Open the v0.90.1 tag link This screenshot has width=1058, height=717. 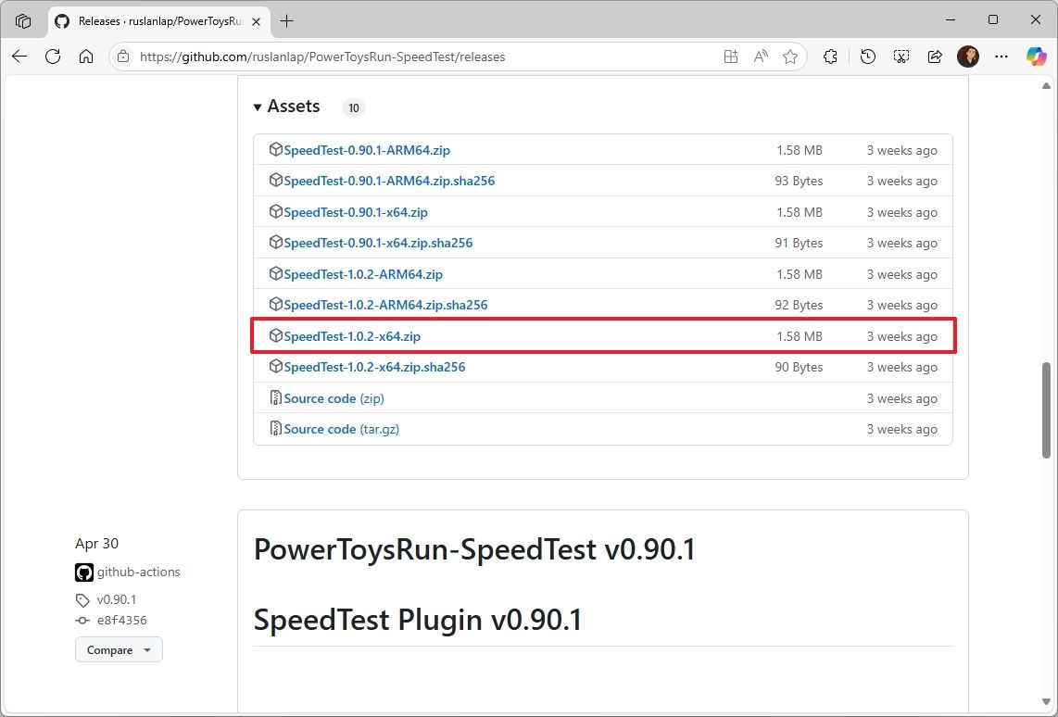(x=116, y=599)
